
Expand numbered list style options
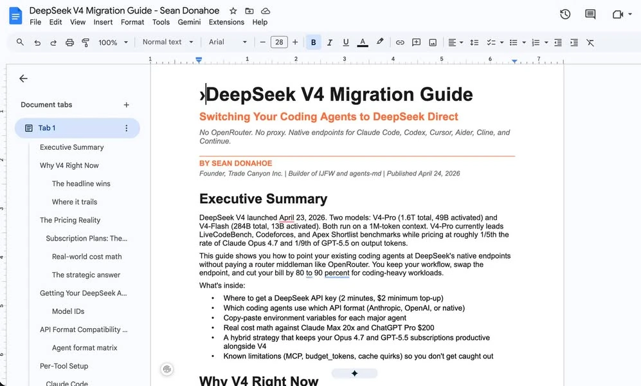(x=546, y=42)
